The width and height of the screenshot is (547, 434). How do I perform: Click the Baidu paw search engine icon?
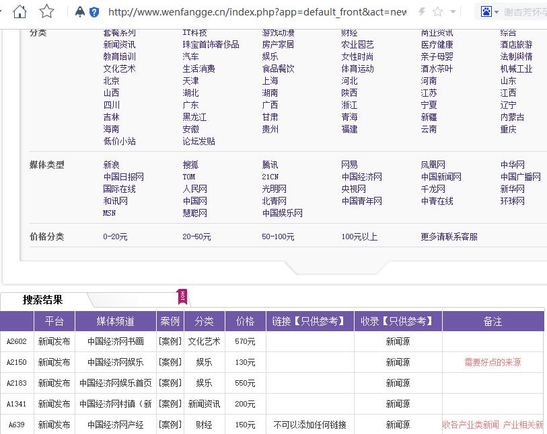pyautogui.click(x=486, y=12)
